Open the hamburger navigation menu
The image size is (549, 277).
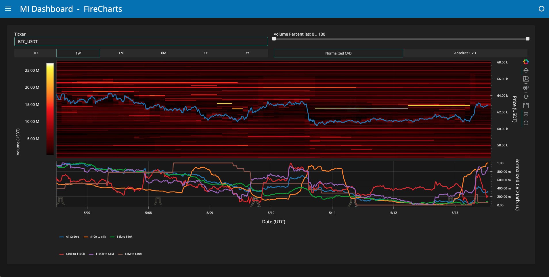click(x=8, y=9)
